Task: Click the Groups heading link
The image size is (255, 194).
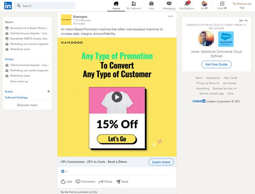Action: tap(9, 59)
